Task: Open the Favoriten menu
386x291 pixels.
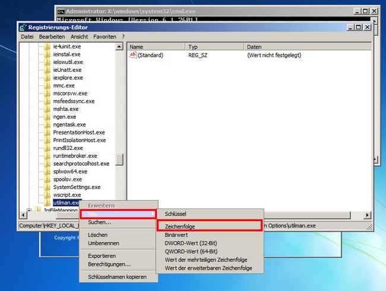Action: click(x=105, y=37)
